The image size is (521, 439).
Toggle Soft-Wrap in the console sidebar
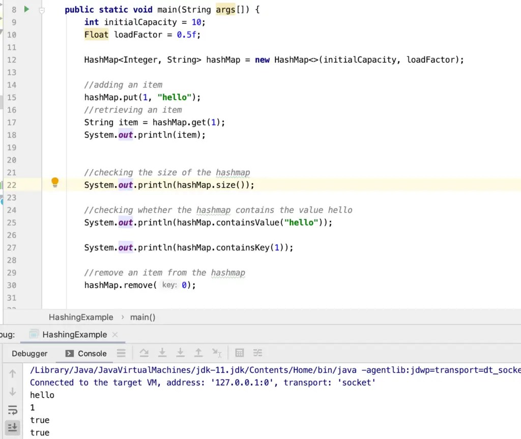coord(13,410)
